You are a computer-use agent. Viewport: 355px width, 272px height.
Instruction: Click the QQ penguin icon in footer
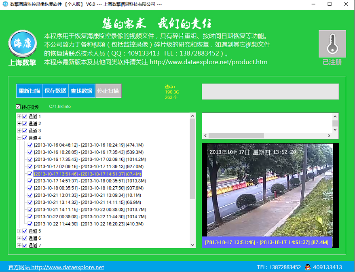click(307, 267)
